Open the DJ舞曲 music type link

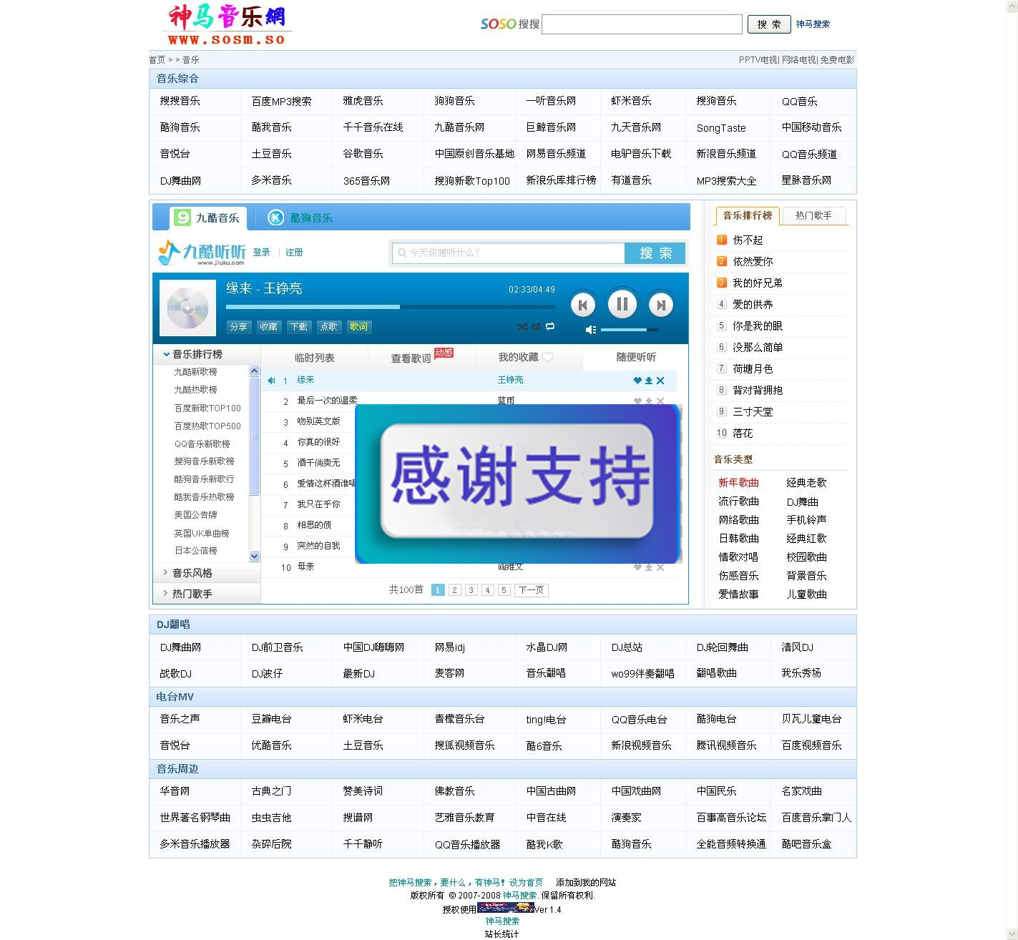(x=802, y=502)
